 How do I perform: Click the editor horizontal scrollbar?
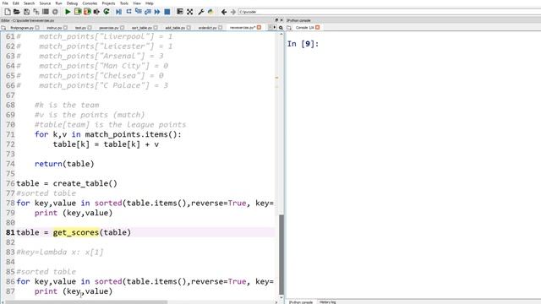pos(86,302)
